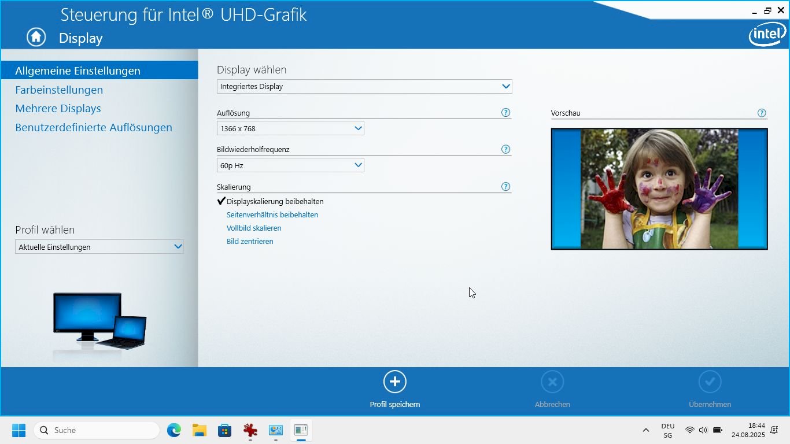Open Microsoft Edge from taskbar
This screenshot has width=790, height=444.
click(173, 430)
